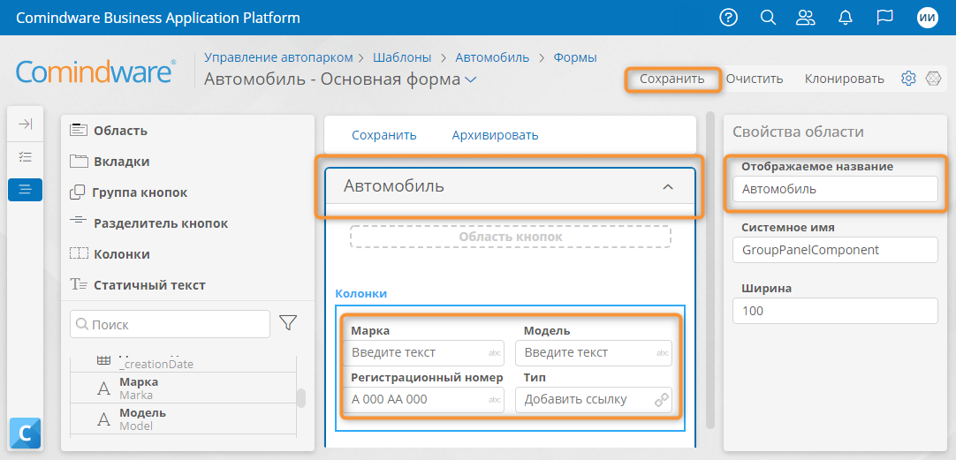Focus the Поиск search field
The width and height of the screenshot is (956, 460).
coord(171,324)
